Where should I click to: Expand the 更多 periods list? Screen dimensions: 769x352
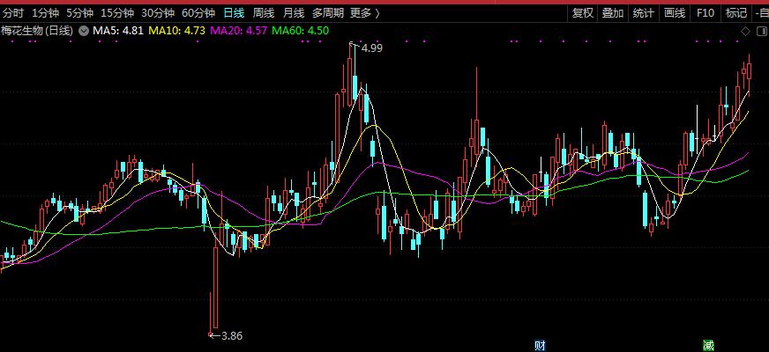[364, 13]
